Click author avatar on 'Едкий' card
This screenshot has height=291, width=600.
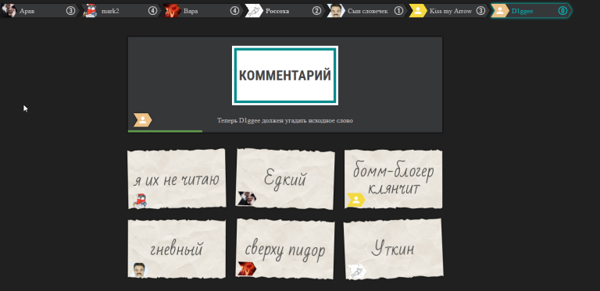click(247, 199)
